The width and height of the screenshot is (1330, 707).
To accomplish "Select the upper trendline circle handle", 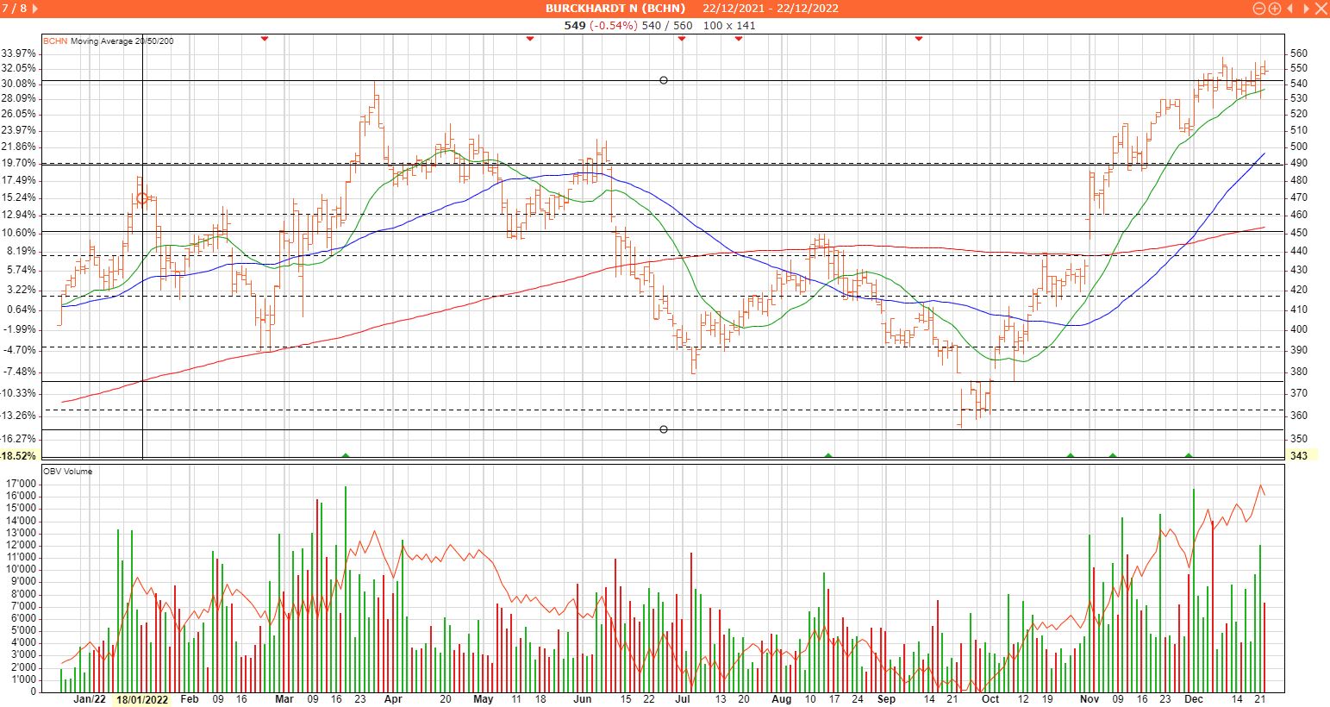I will [664, 80].
